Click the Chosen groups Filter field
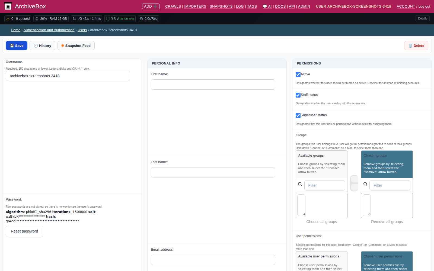Image resolution: width=434 pixels, height=271 pixels. (x=390, y=185)
